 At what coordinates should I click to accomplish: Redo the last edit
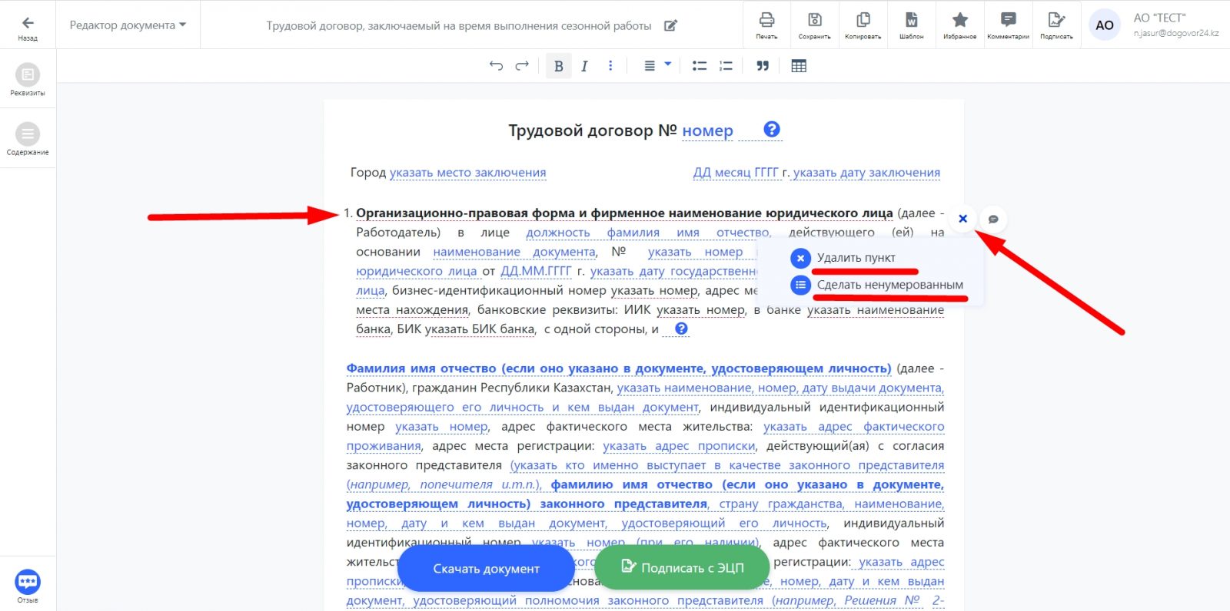(x=522, y=66)
